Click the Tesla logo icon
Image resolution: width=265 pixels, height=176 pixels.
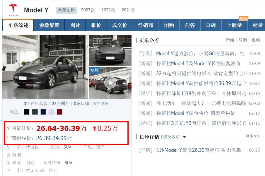coord(13,10)
